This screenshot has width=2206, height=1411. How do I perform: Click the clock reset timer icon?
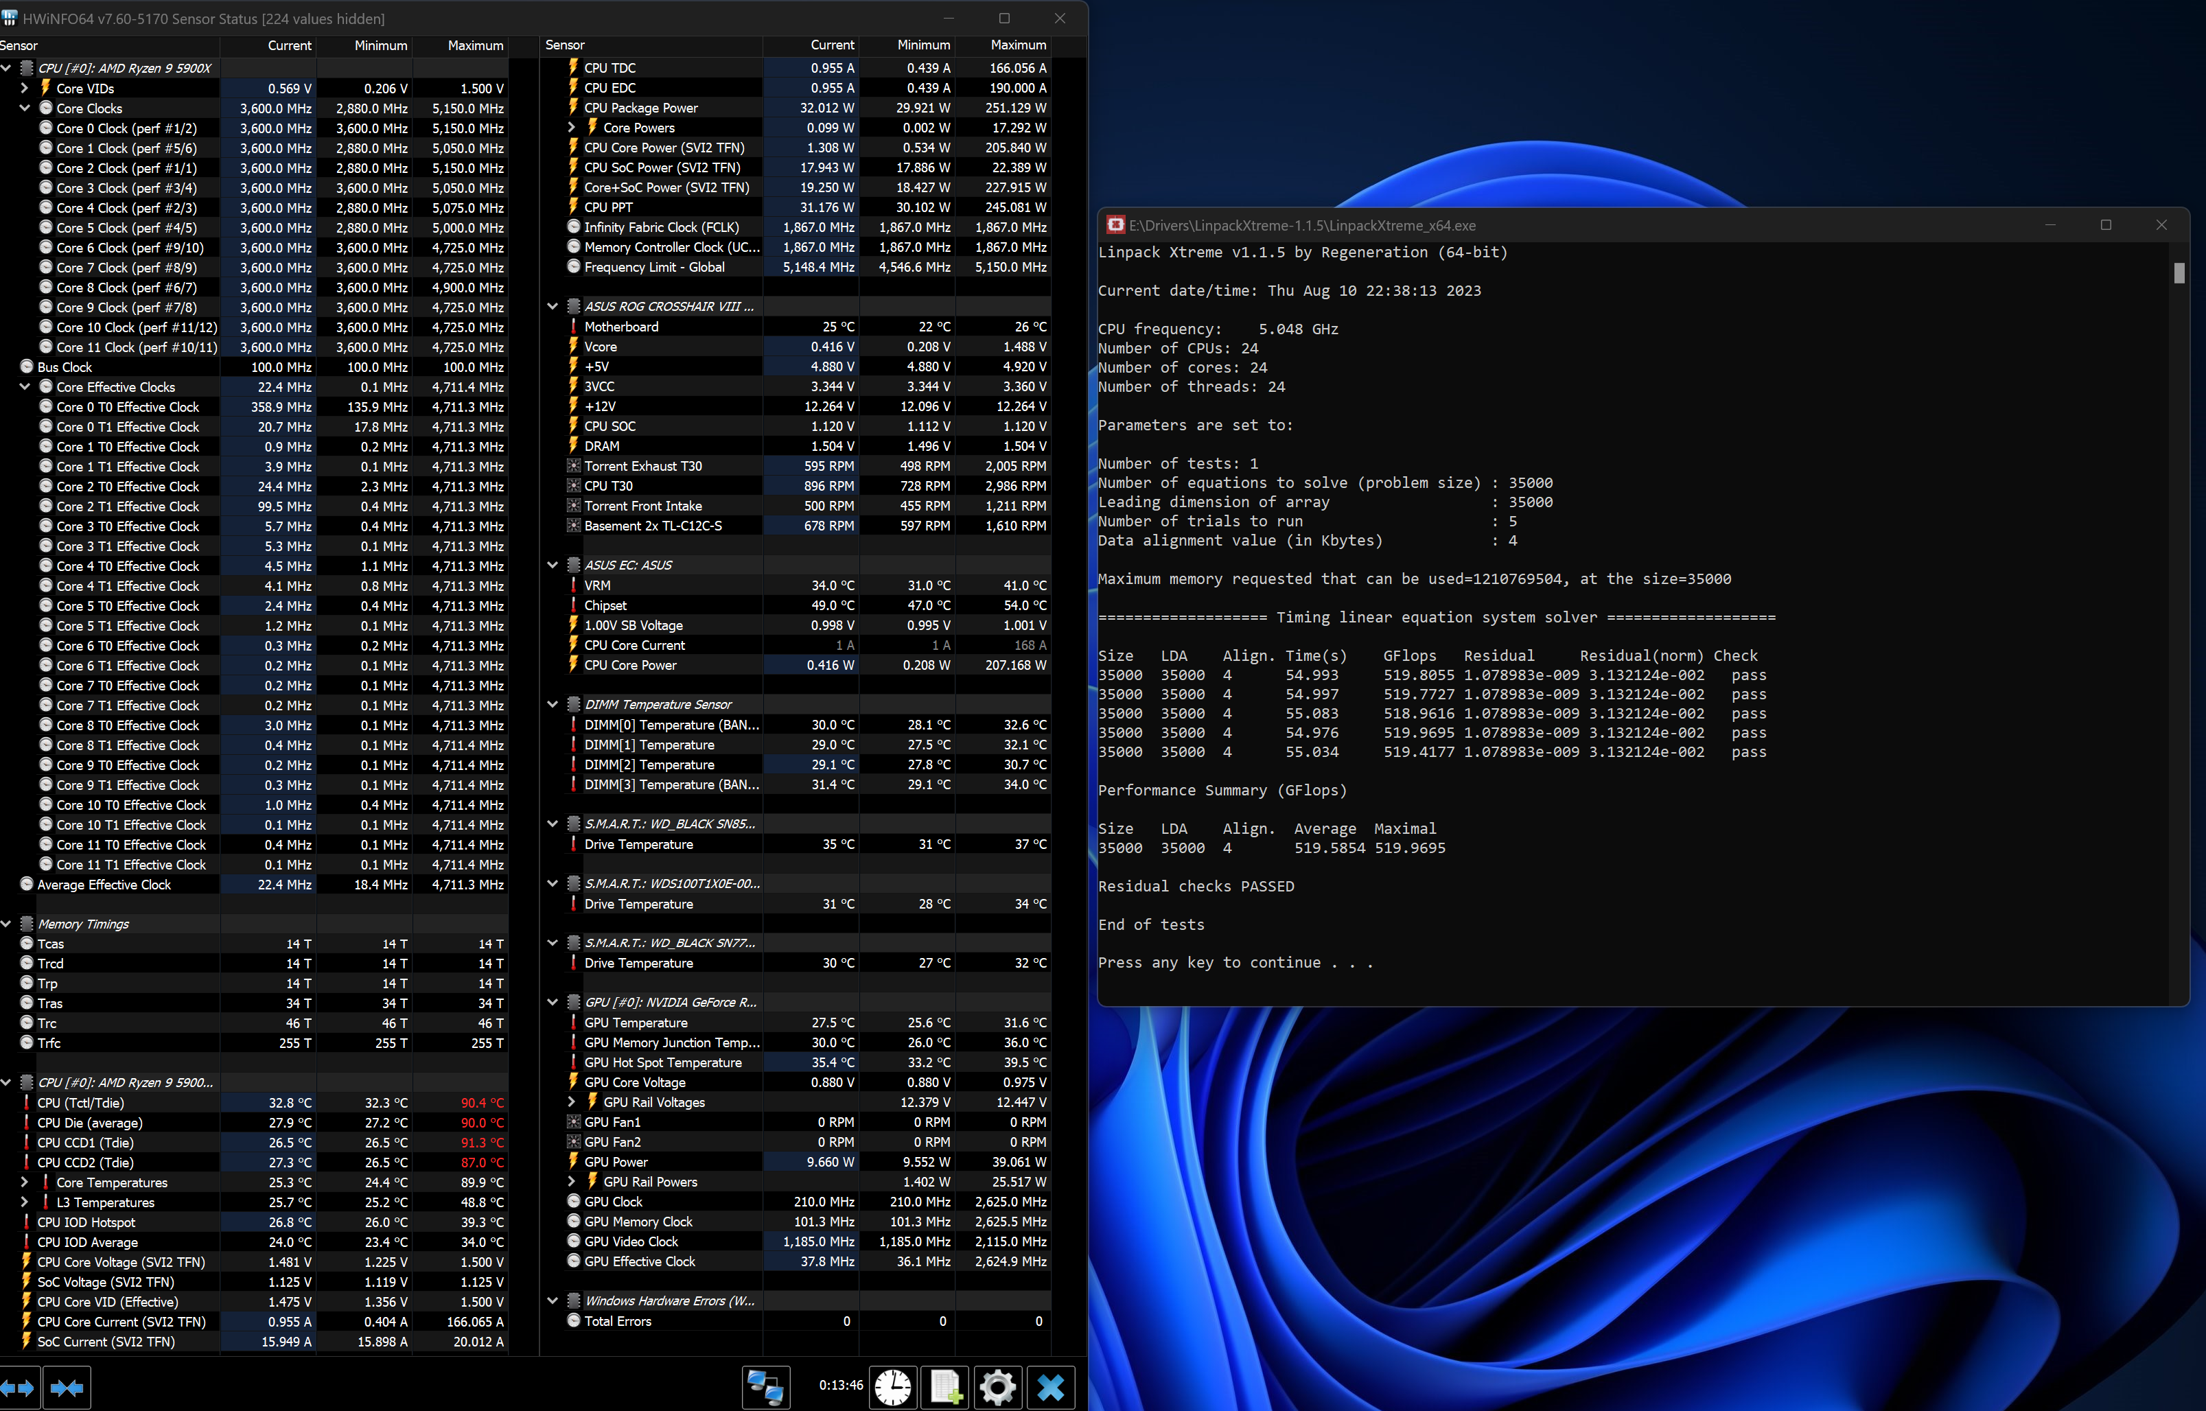click(x=892, y=1387)
